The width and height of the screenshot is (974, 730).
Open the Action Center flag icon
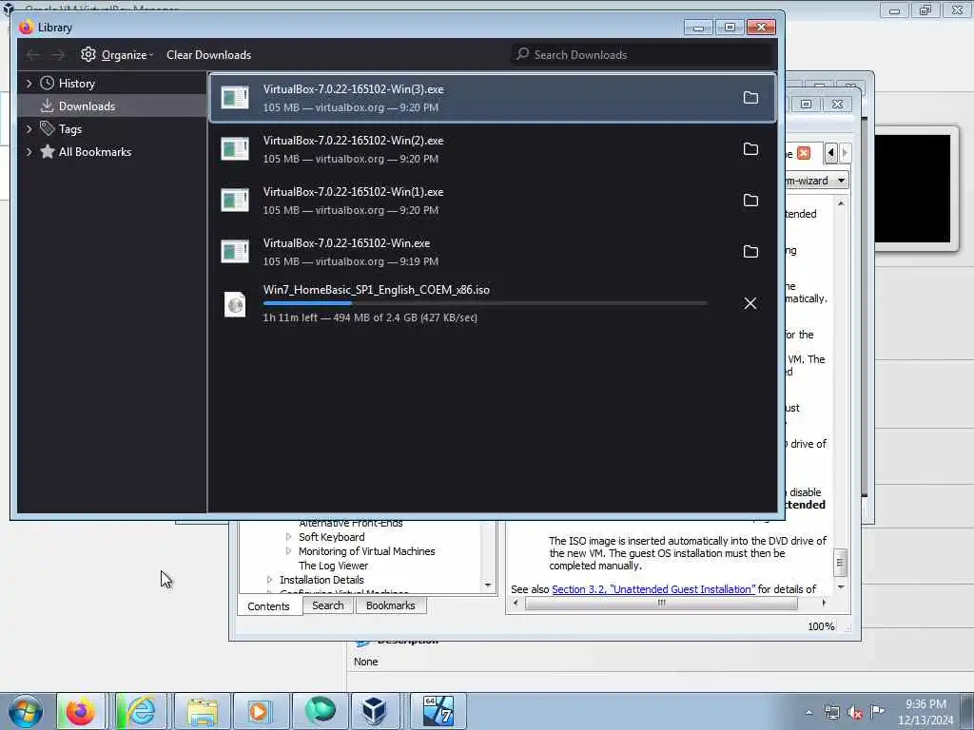(878, 712)
